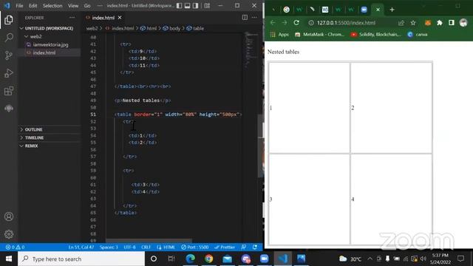Screen dimensions: 473x266
Task: Open the overflow menu ellipsis in menu bar
Action: (x=100, y=6)
